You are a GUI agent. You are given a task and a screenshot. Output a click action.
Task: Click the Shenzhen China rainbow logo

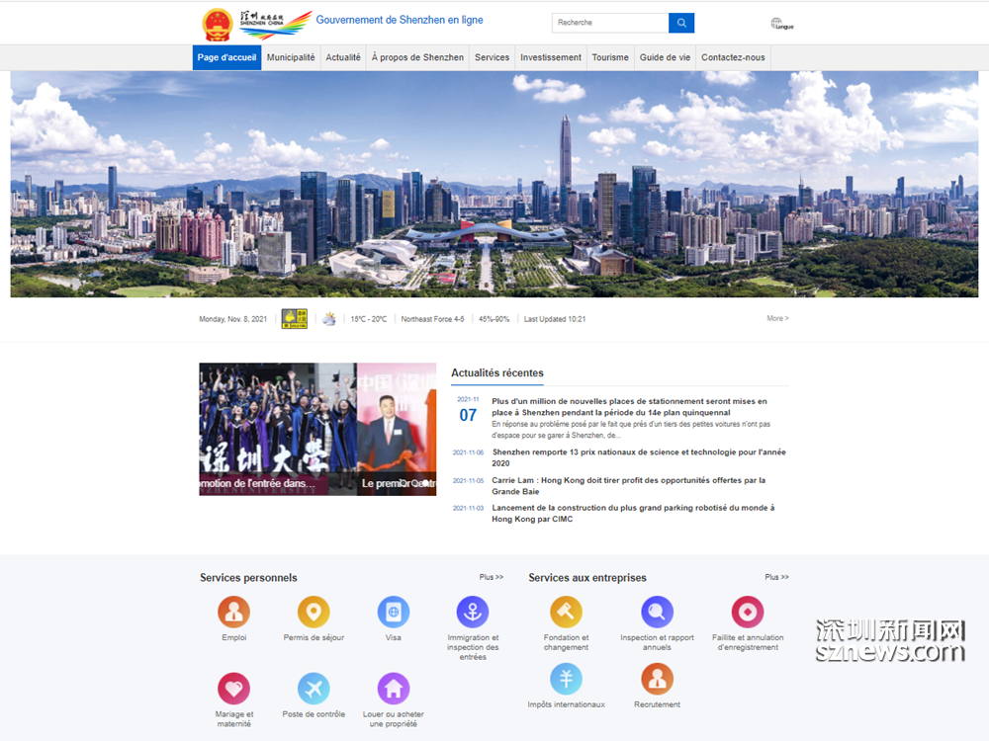(276, 25)
